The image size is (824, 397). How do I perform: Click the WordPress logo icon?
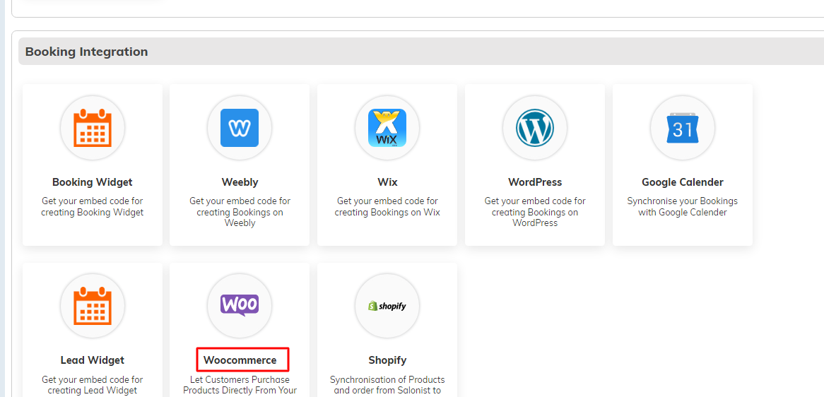point(535,128)
